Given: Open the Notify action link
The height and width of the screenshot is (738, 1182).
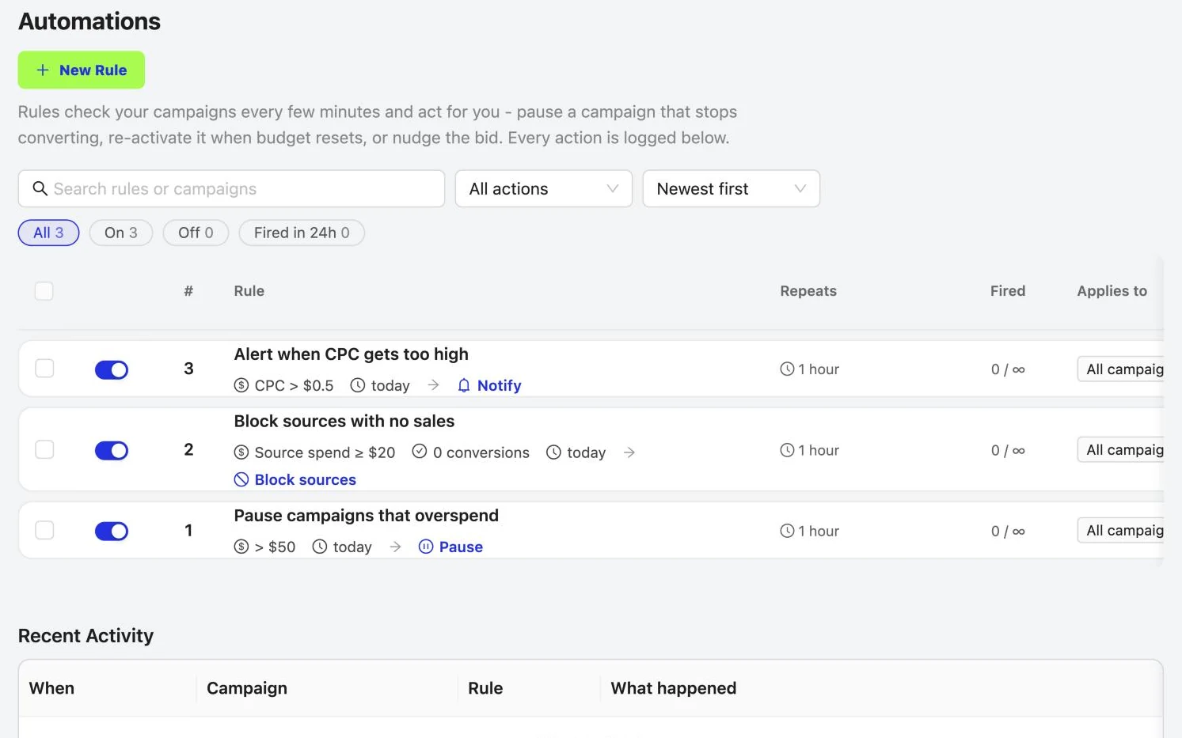Looking at the screenshot, I should pyautogui.click(x=499, y=385).
